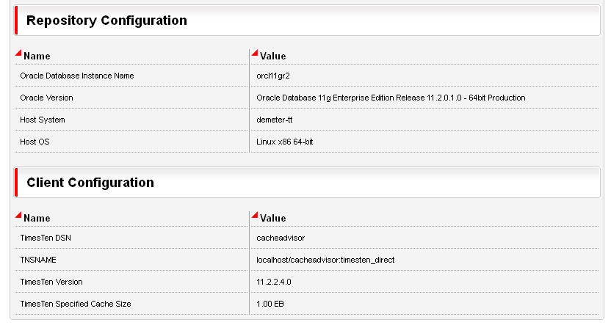Click the Host System row label
The width and height of the screenshot is (611, 325).
43,120
